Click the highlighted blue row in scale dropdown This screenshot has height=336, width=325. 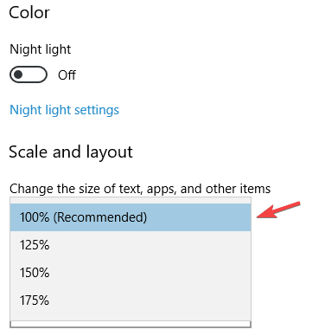(x=131, y=217)
